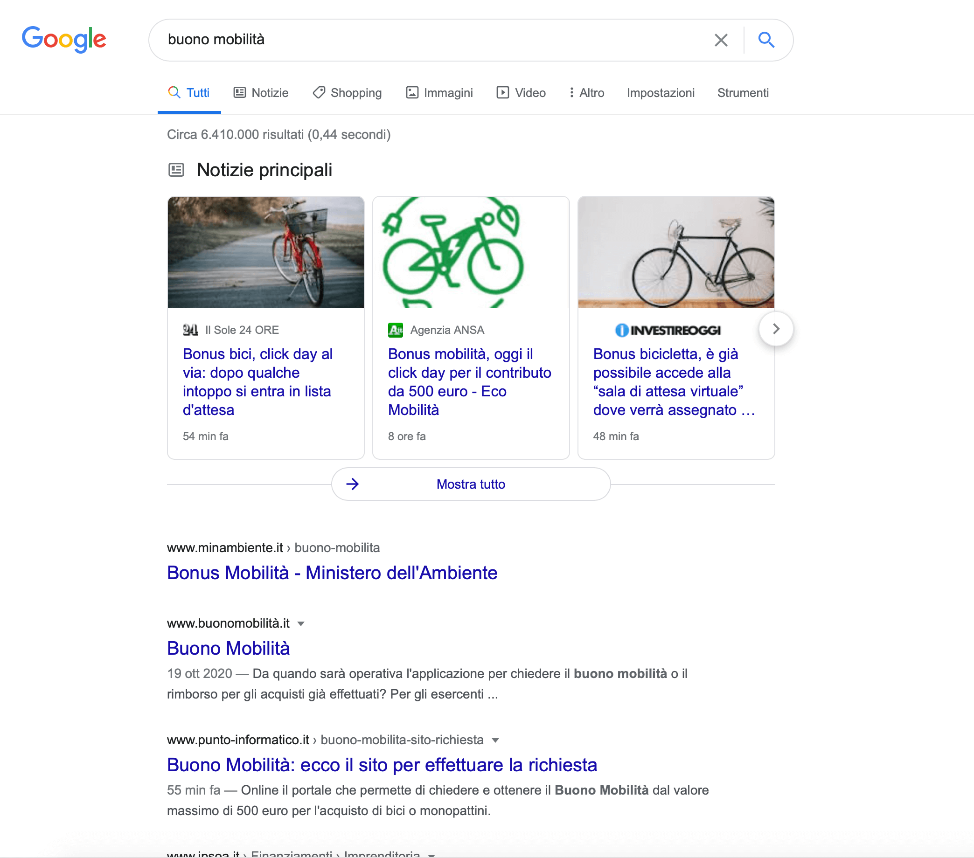Open Strumenti search tools

743,93
